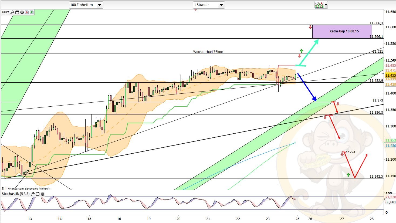The height and width of the screenshot is (223, 396).
Task: Click the 11.566,1 line label
Action: [376, 37]
